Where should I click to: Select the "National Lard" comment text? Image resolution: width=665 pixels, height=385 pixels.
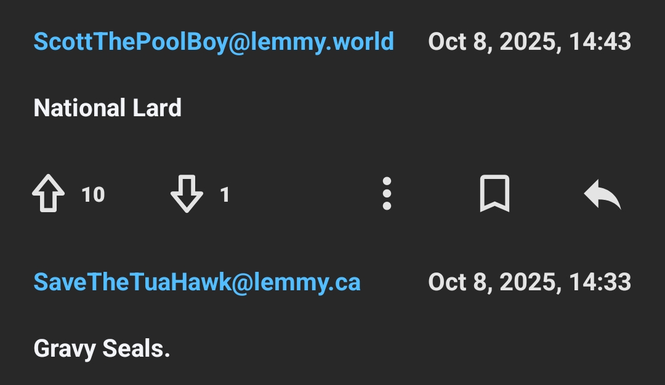[x=107, y=108]
